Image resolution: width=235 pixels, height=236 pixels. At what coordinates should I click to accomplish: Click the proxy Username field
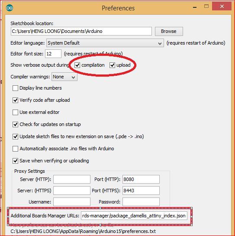[x=72, y=202]
